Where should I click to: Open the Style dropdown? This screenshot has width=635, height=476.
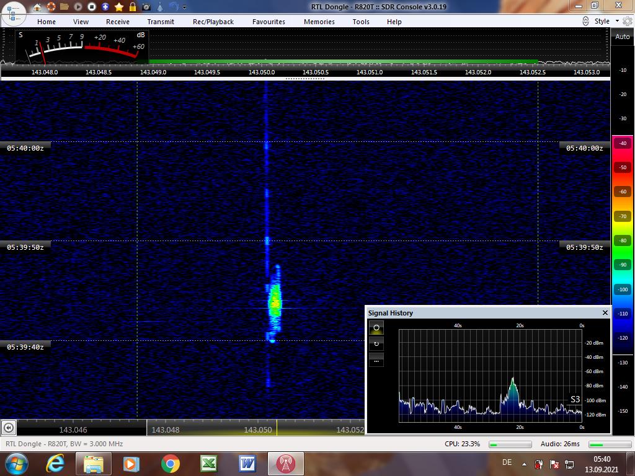pyautogui.click(x=606, y=21)
